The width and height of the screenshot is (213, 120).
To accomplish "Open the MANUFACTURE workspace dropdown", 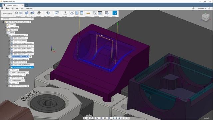I will pos(8,14).
